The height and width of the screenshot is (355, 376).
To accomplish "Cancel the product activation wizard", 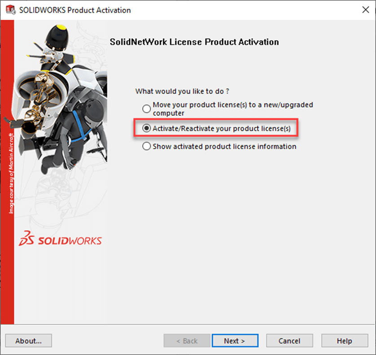I will tap(289, 341).
